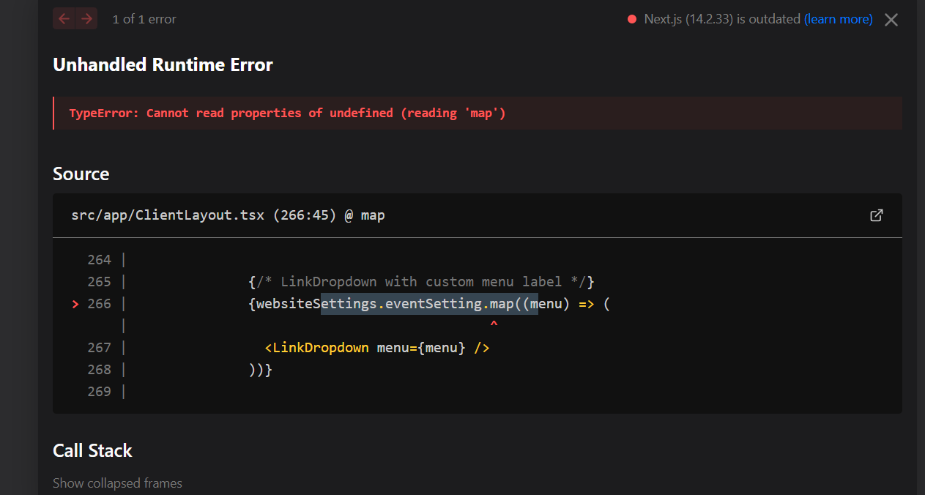This screenshot has height=495, width=925.
Task: Click the highlighted eventSetting.map code
Action: point(429,303)
